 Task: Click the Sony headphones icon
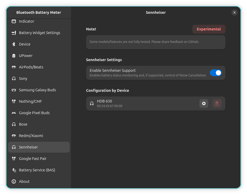coord(14,79)
